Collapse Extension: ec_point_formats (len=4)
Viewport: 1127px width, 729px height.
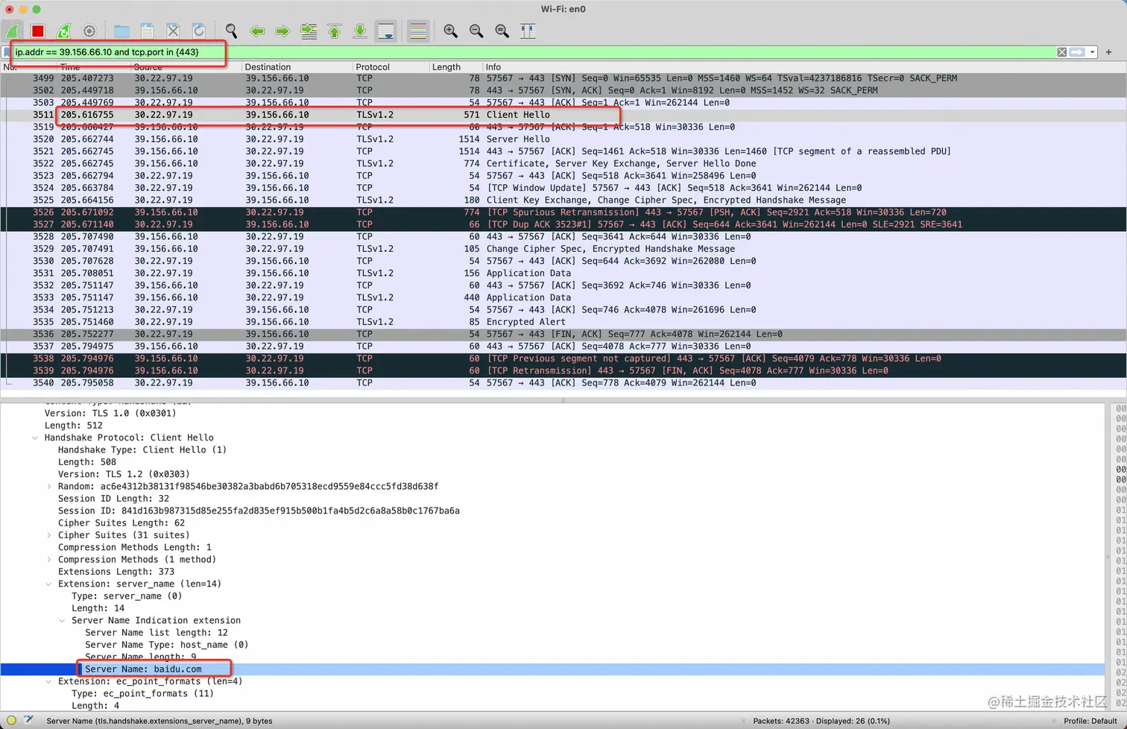pyautogui.click(x=48, y=681)
